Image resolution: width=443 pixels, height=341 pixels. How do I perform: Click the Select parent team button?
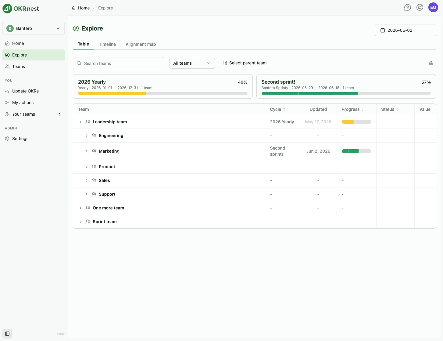click(x=245, y=63)
